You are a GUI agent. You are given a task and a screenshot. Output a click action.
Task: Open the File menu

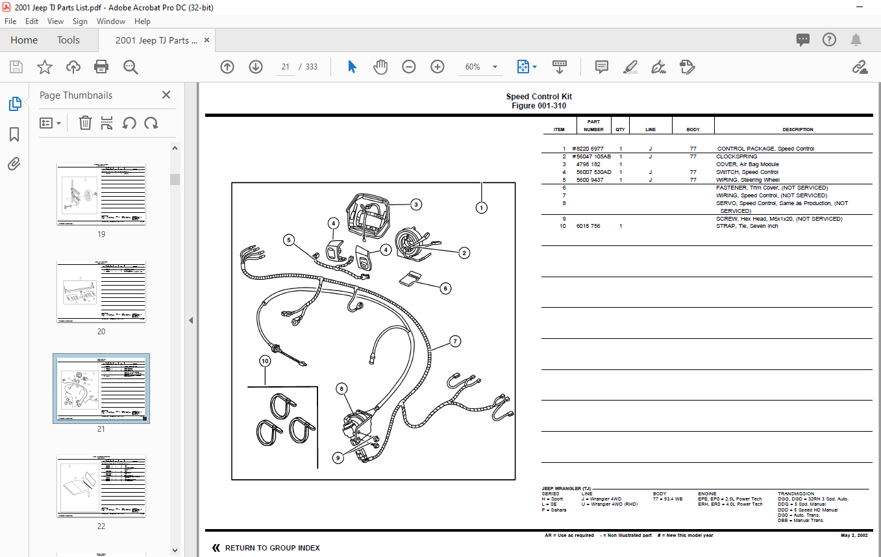pyautogui.click(x=10, y=21)
